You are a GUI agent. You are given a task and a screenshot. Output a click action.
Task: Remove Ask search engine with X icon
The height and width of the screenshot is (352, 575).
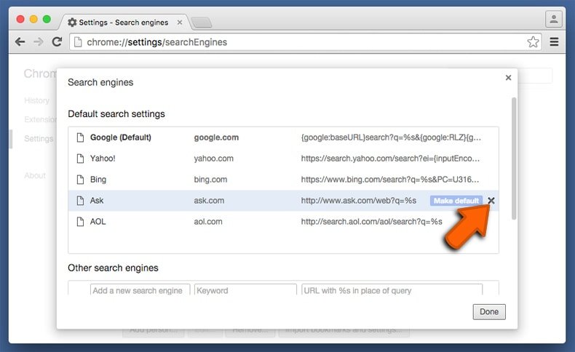point(491,201)
